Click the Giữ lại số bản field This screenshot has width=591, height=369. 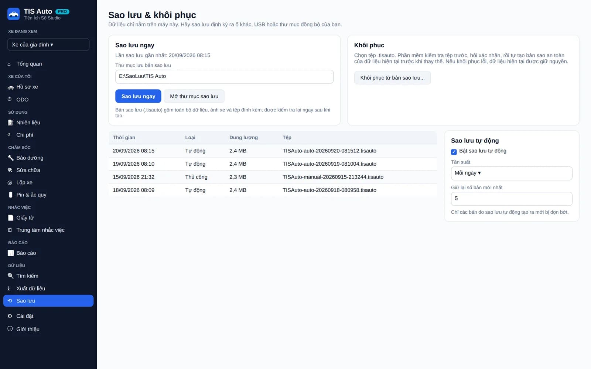(512, 199)
